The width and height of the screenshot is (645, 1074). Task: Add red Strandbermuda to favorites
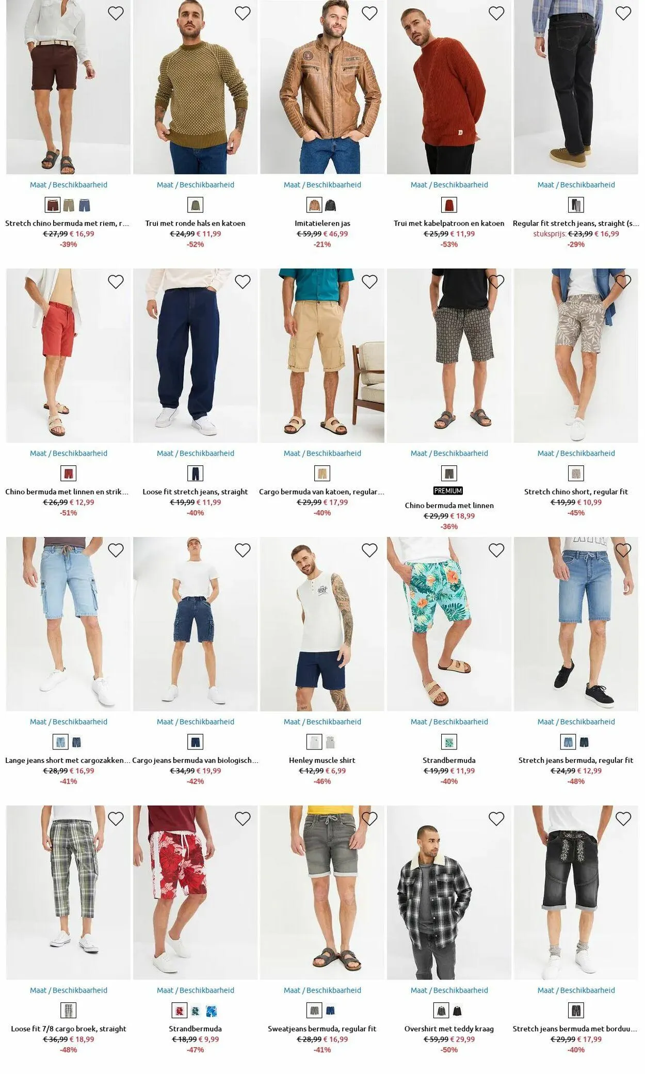click(243, 819)
